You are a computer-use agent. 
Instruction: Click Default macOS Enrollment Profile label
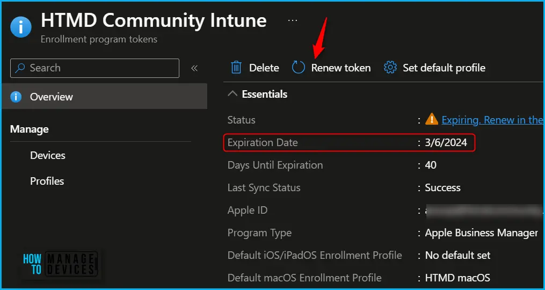click(x=304, y=278)
